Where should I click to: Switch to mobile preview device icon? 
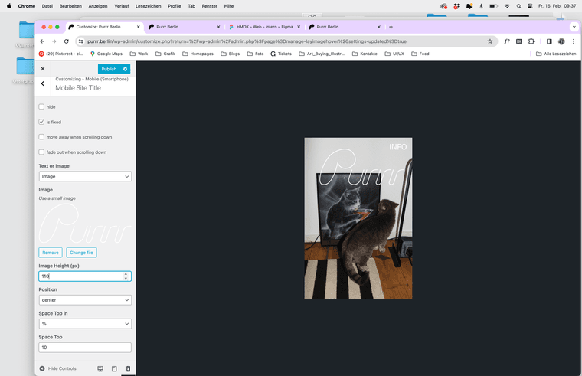point(128,368)
